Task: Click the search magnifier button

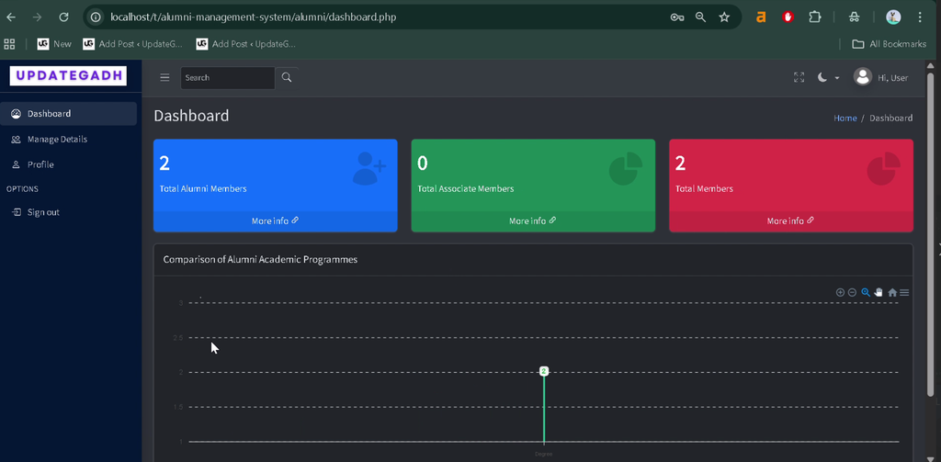Action: pos(287,77)
